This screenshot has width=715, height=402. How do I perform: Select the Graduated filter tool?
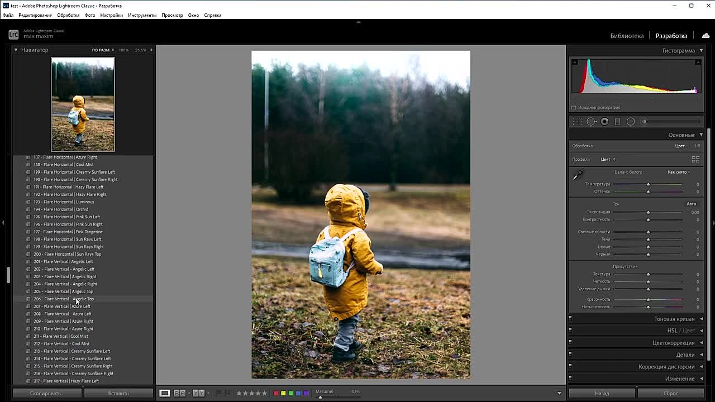[x=617, y=121]
